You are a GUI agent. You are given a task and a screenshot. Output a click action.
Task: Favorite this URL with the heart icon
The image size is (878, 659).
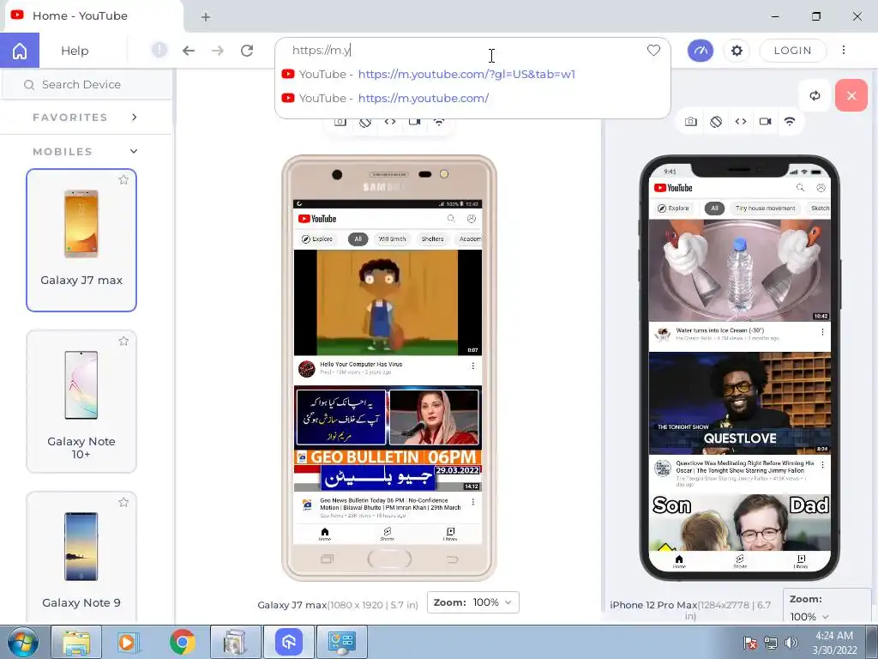[653, 51]
